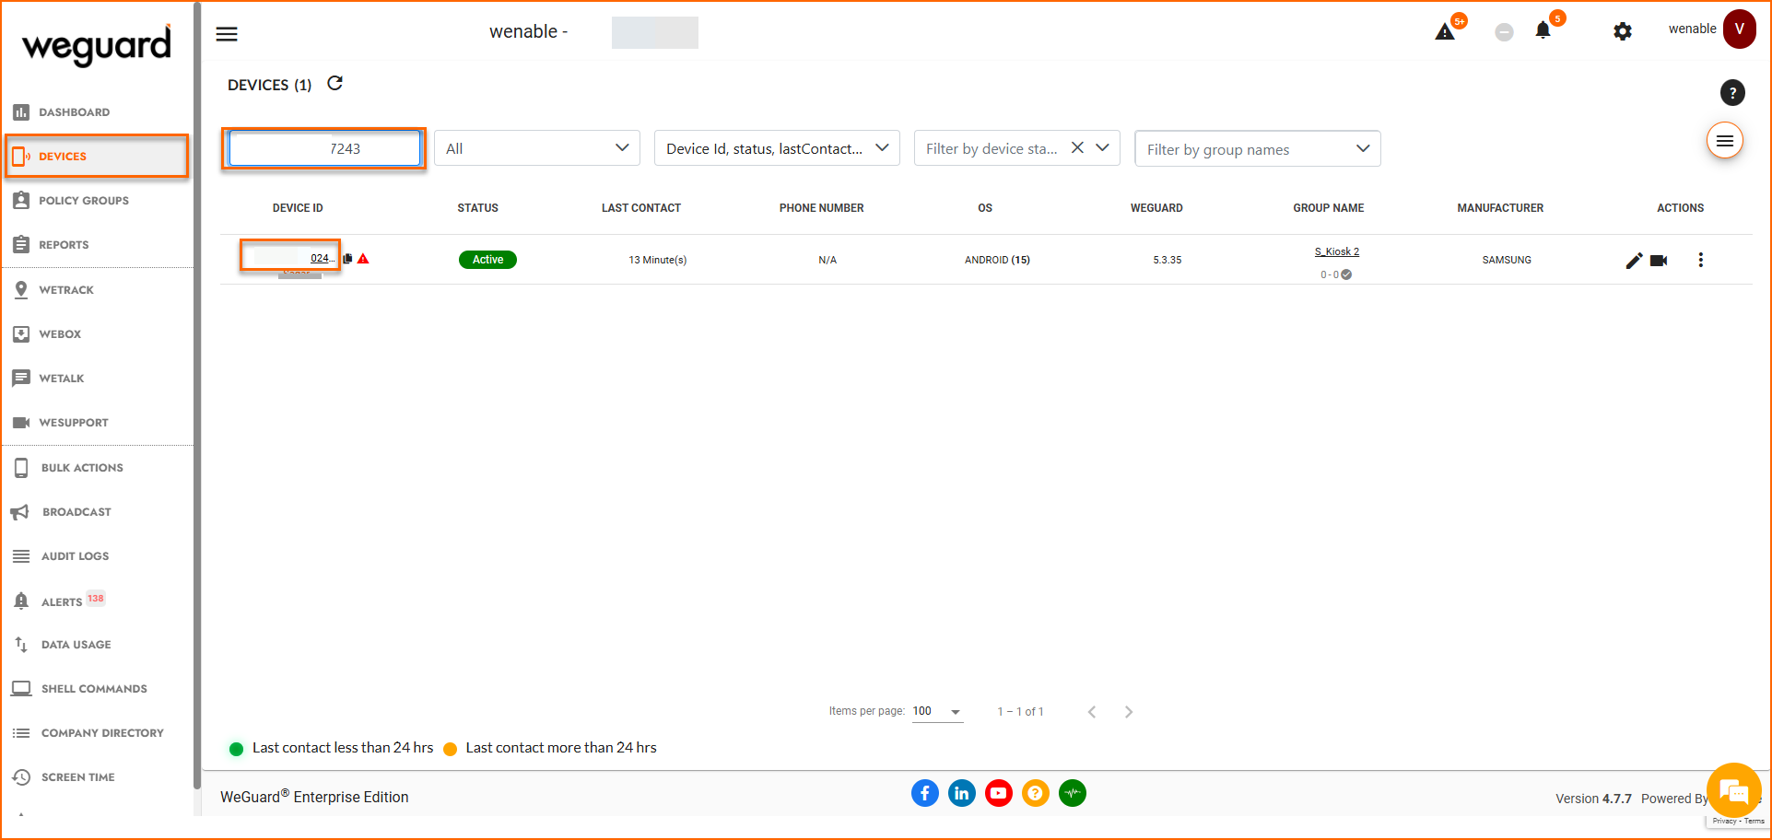Viewport: 1772px width, 840px height.
Task: Click the round column menu button
Action: (1725, 141)
